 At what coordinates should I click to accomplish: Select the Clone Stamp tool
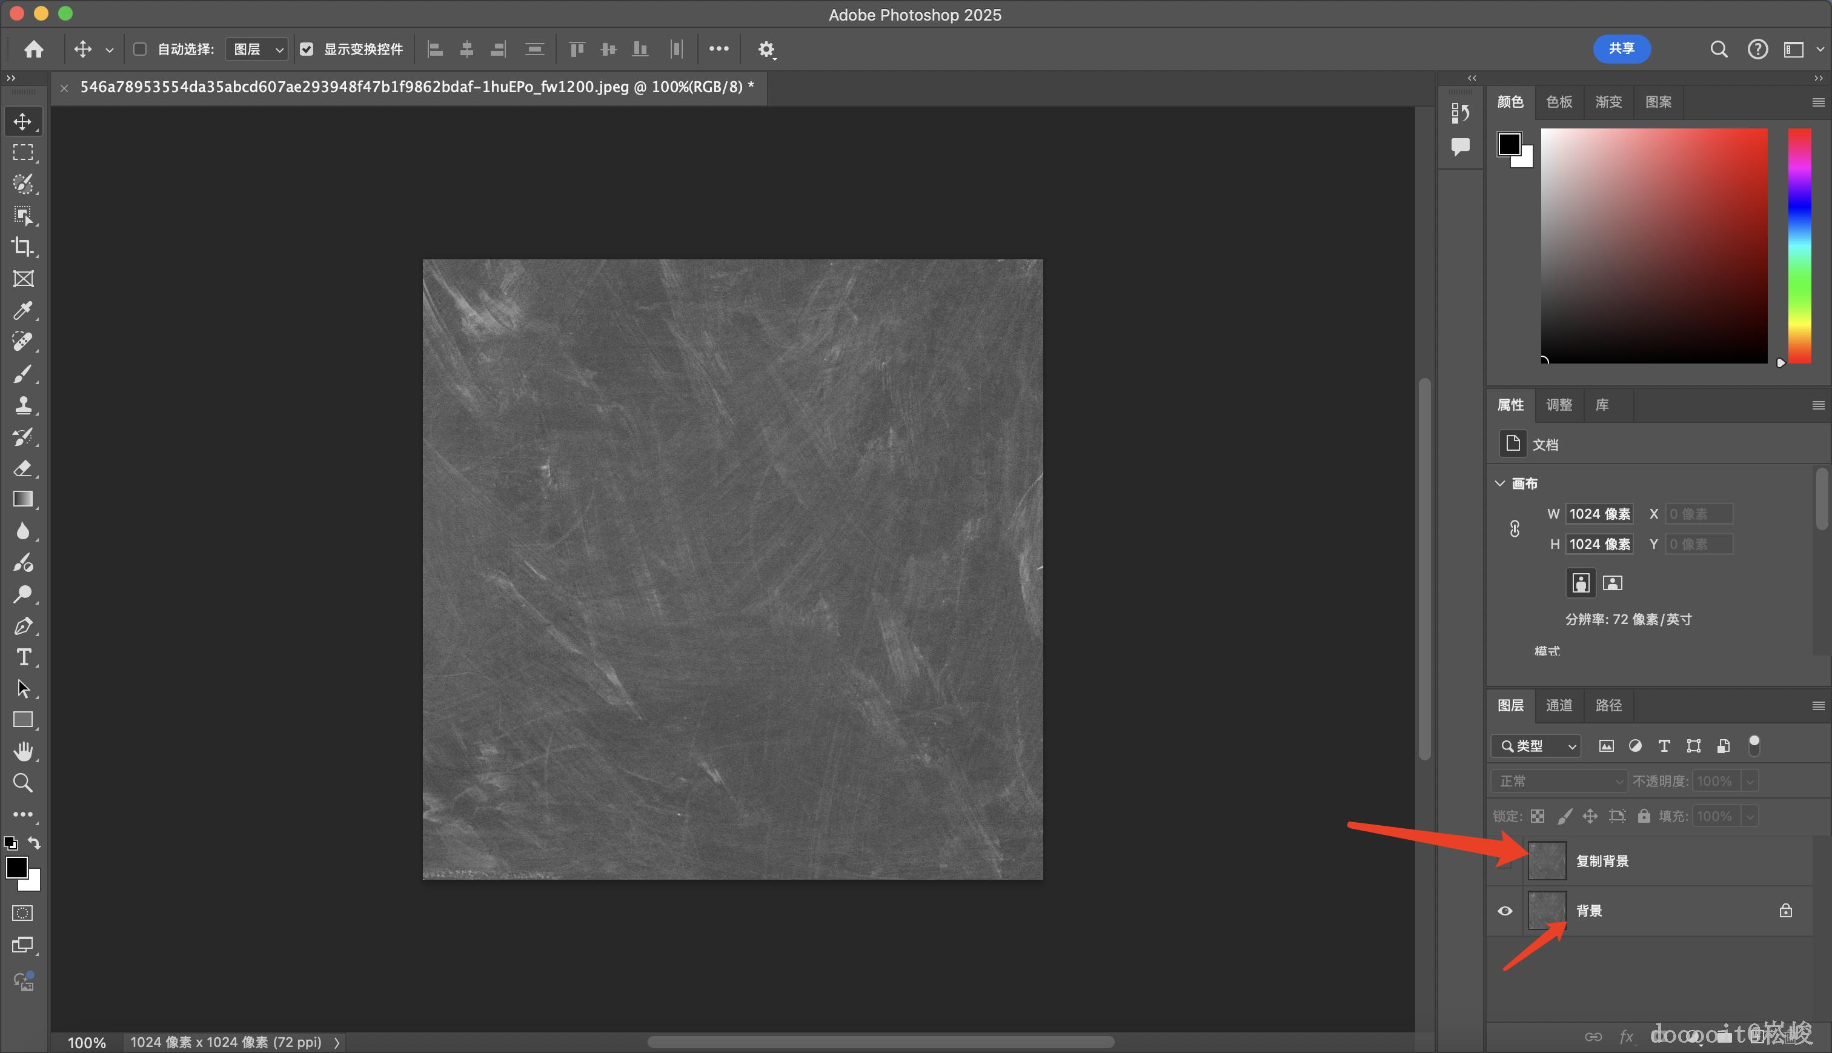tap(22, 405)
